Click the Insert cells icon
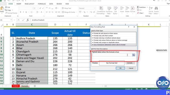Viewport: 170px width, 95px height. 122,8
